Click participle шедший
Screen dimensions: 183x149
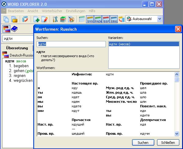[x=78, y=133]
